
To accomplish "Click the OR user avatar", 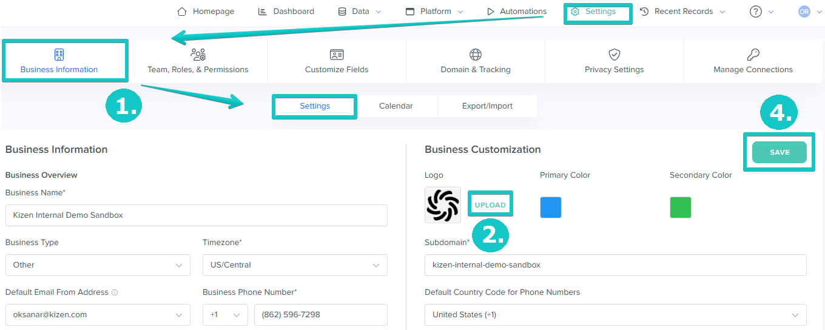I will point(804,12).
